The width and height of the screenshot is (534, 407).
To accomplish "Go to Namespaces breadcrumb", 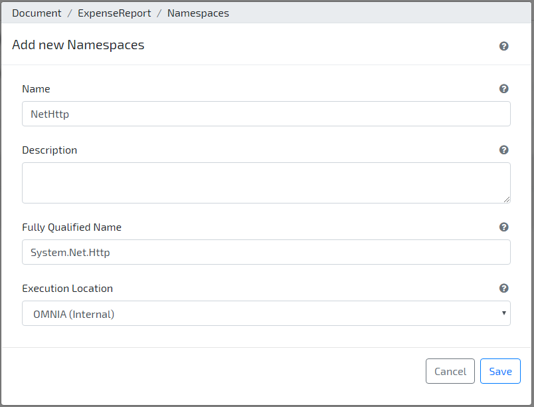I will click(x=198, y=13).
